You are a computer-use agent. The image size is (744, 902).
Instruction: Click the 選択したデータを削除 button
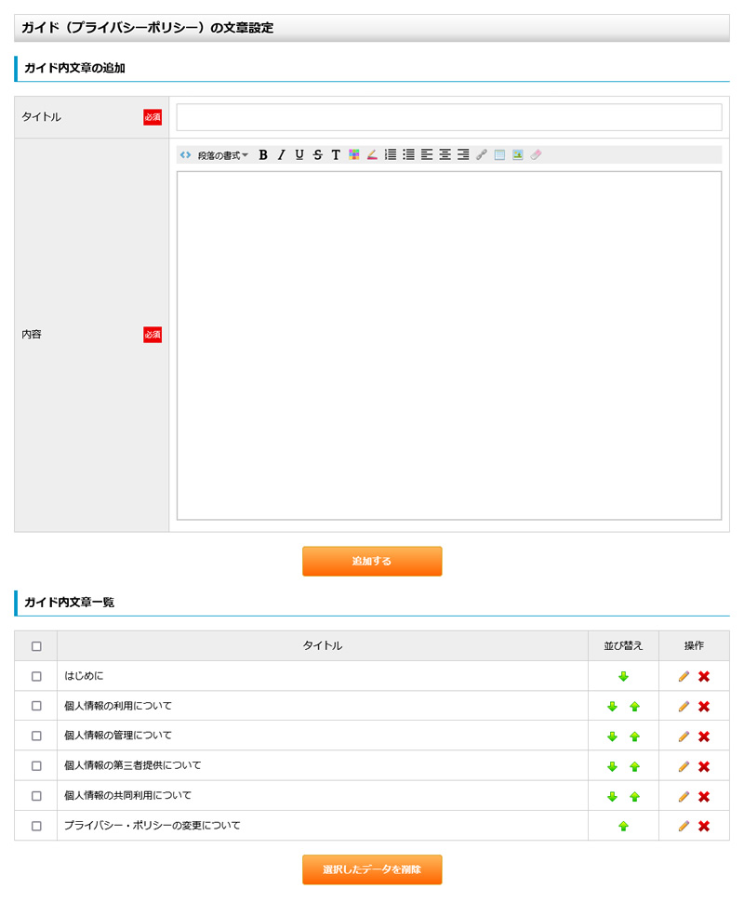pyautogui.click(x=372, y=869)
